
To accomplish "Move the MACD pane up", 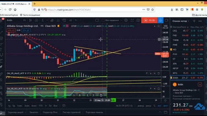I will pos(147,73).
